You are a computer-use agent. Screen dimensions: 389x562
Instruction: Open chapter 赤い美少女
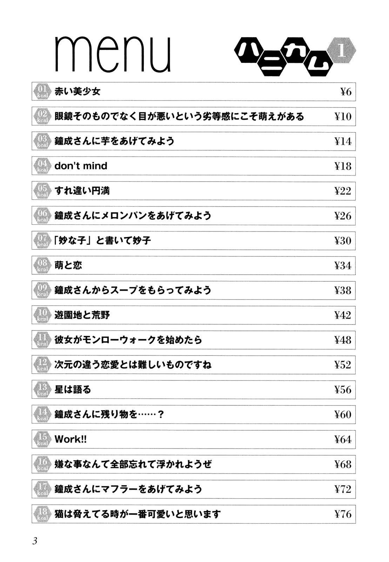78,92
